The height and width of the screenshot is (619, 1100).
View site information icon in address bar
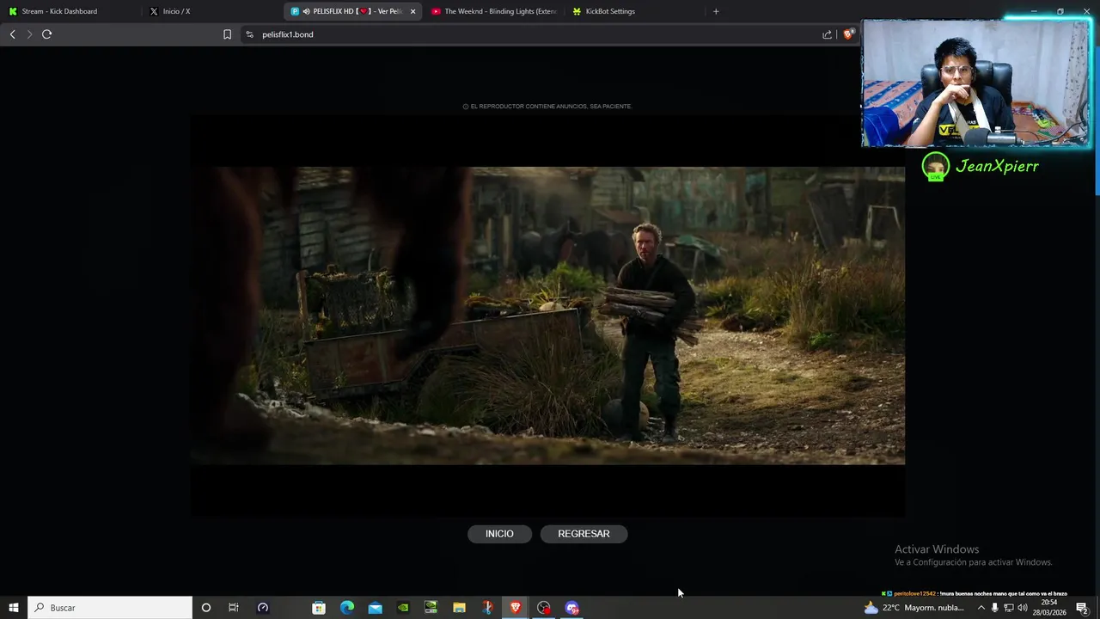[x=249, y=34]
